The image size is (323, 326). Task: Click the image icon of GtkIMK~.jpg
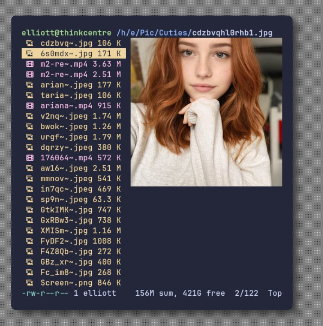point(30,210)
